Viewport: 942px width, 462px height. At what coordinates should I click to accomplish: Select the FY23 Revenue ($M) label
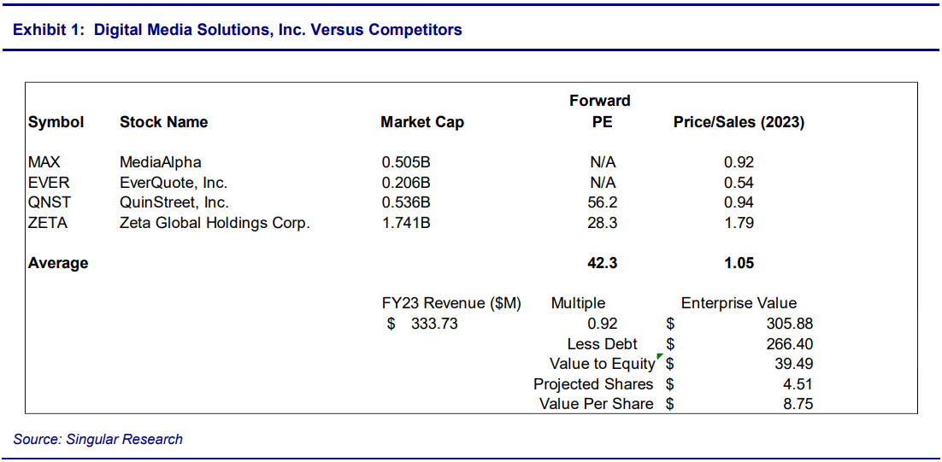click(x=451, y=303)
